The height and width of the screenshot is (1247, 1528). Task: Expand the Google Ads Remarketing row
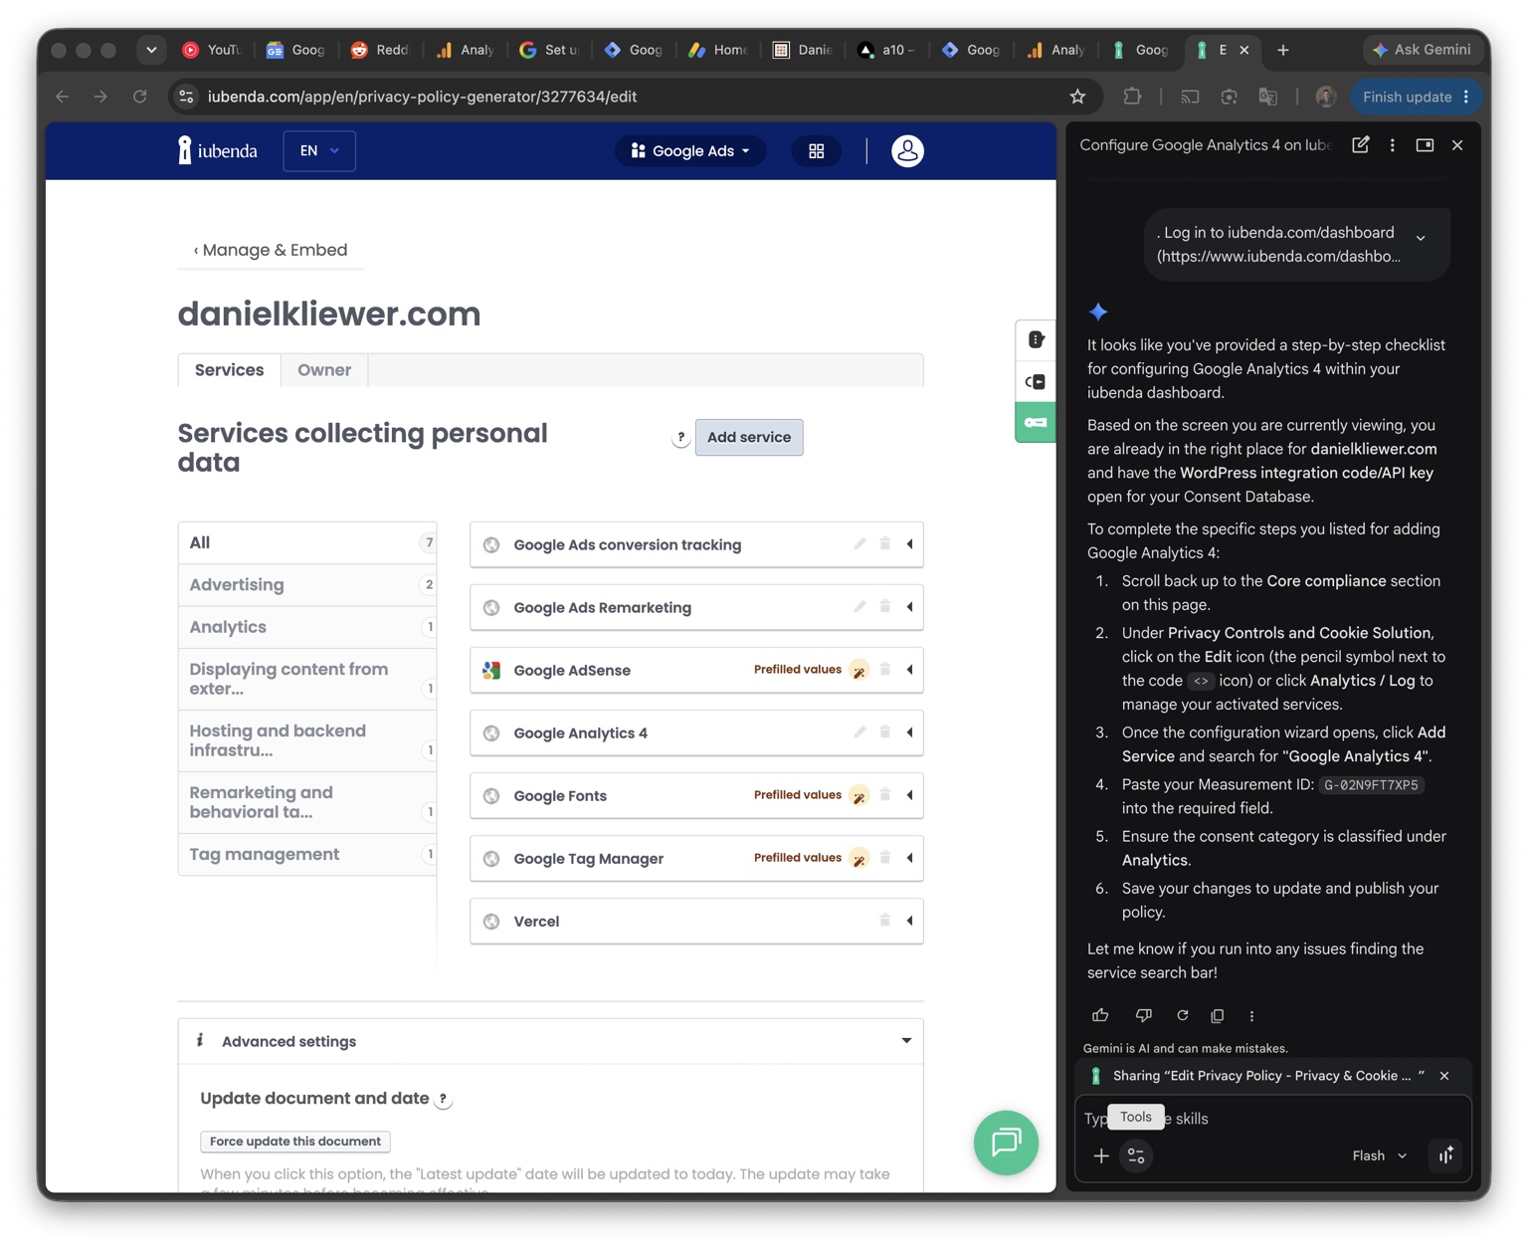tap(910, 607)
